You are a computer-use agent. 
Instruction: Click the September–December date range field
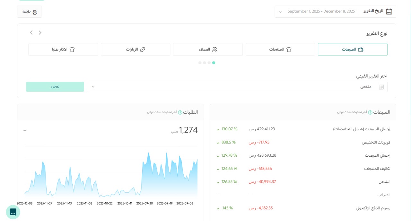[321, 11]
